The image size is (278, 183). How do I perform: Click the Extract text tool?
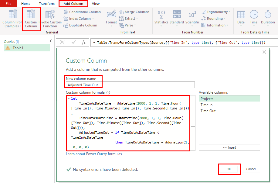pyautogui.click(x=127, y=19)
